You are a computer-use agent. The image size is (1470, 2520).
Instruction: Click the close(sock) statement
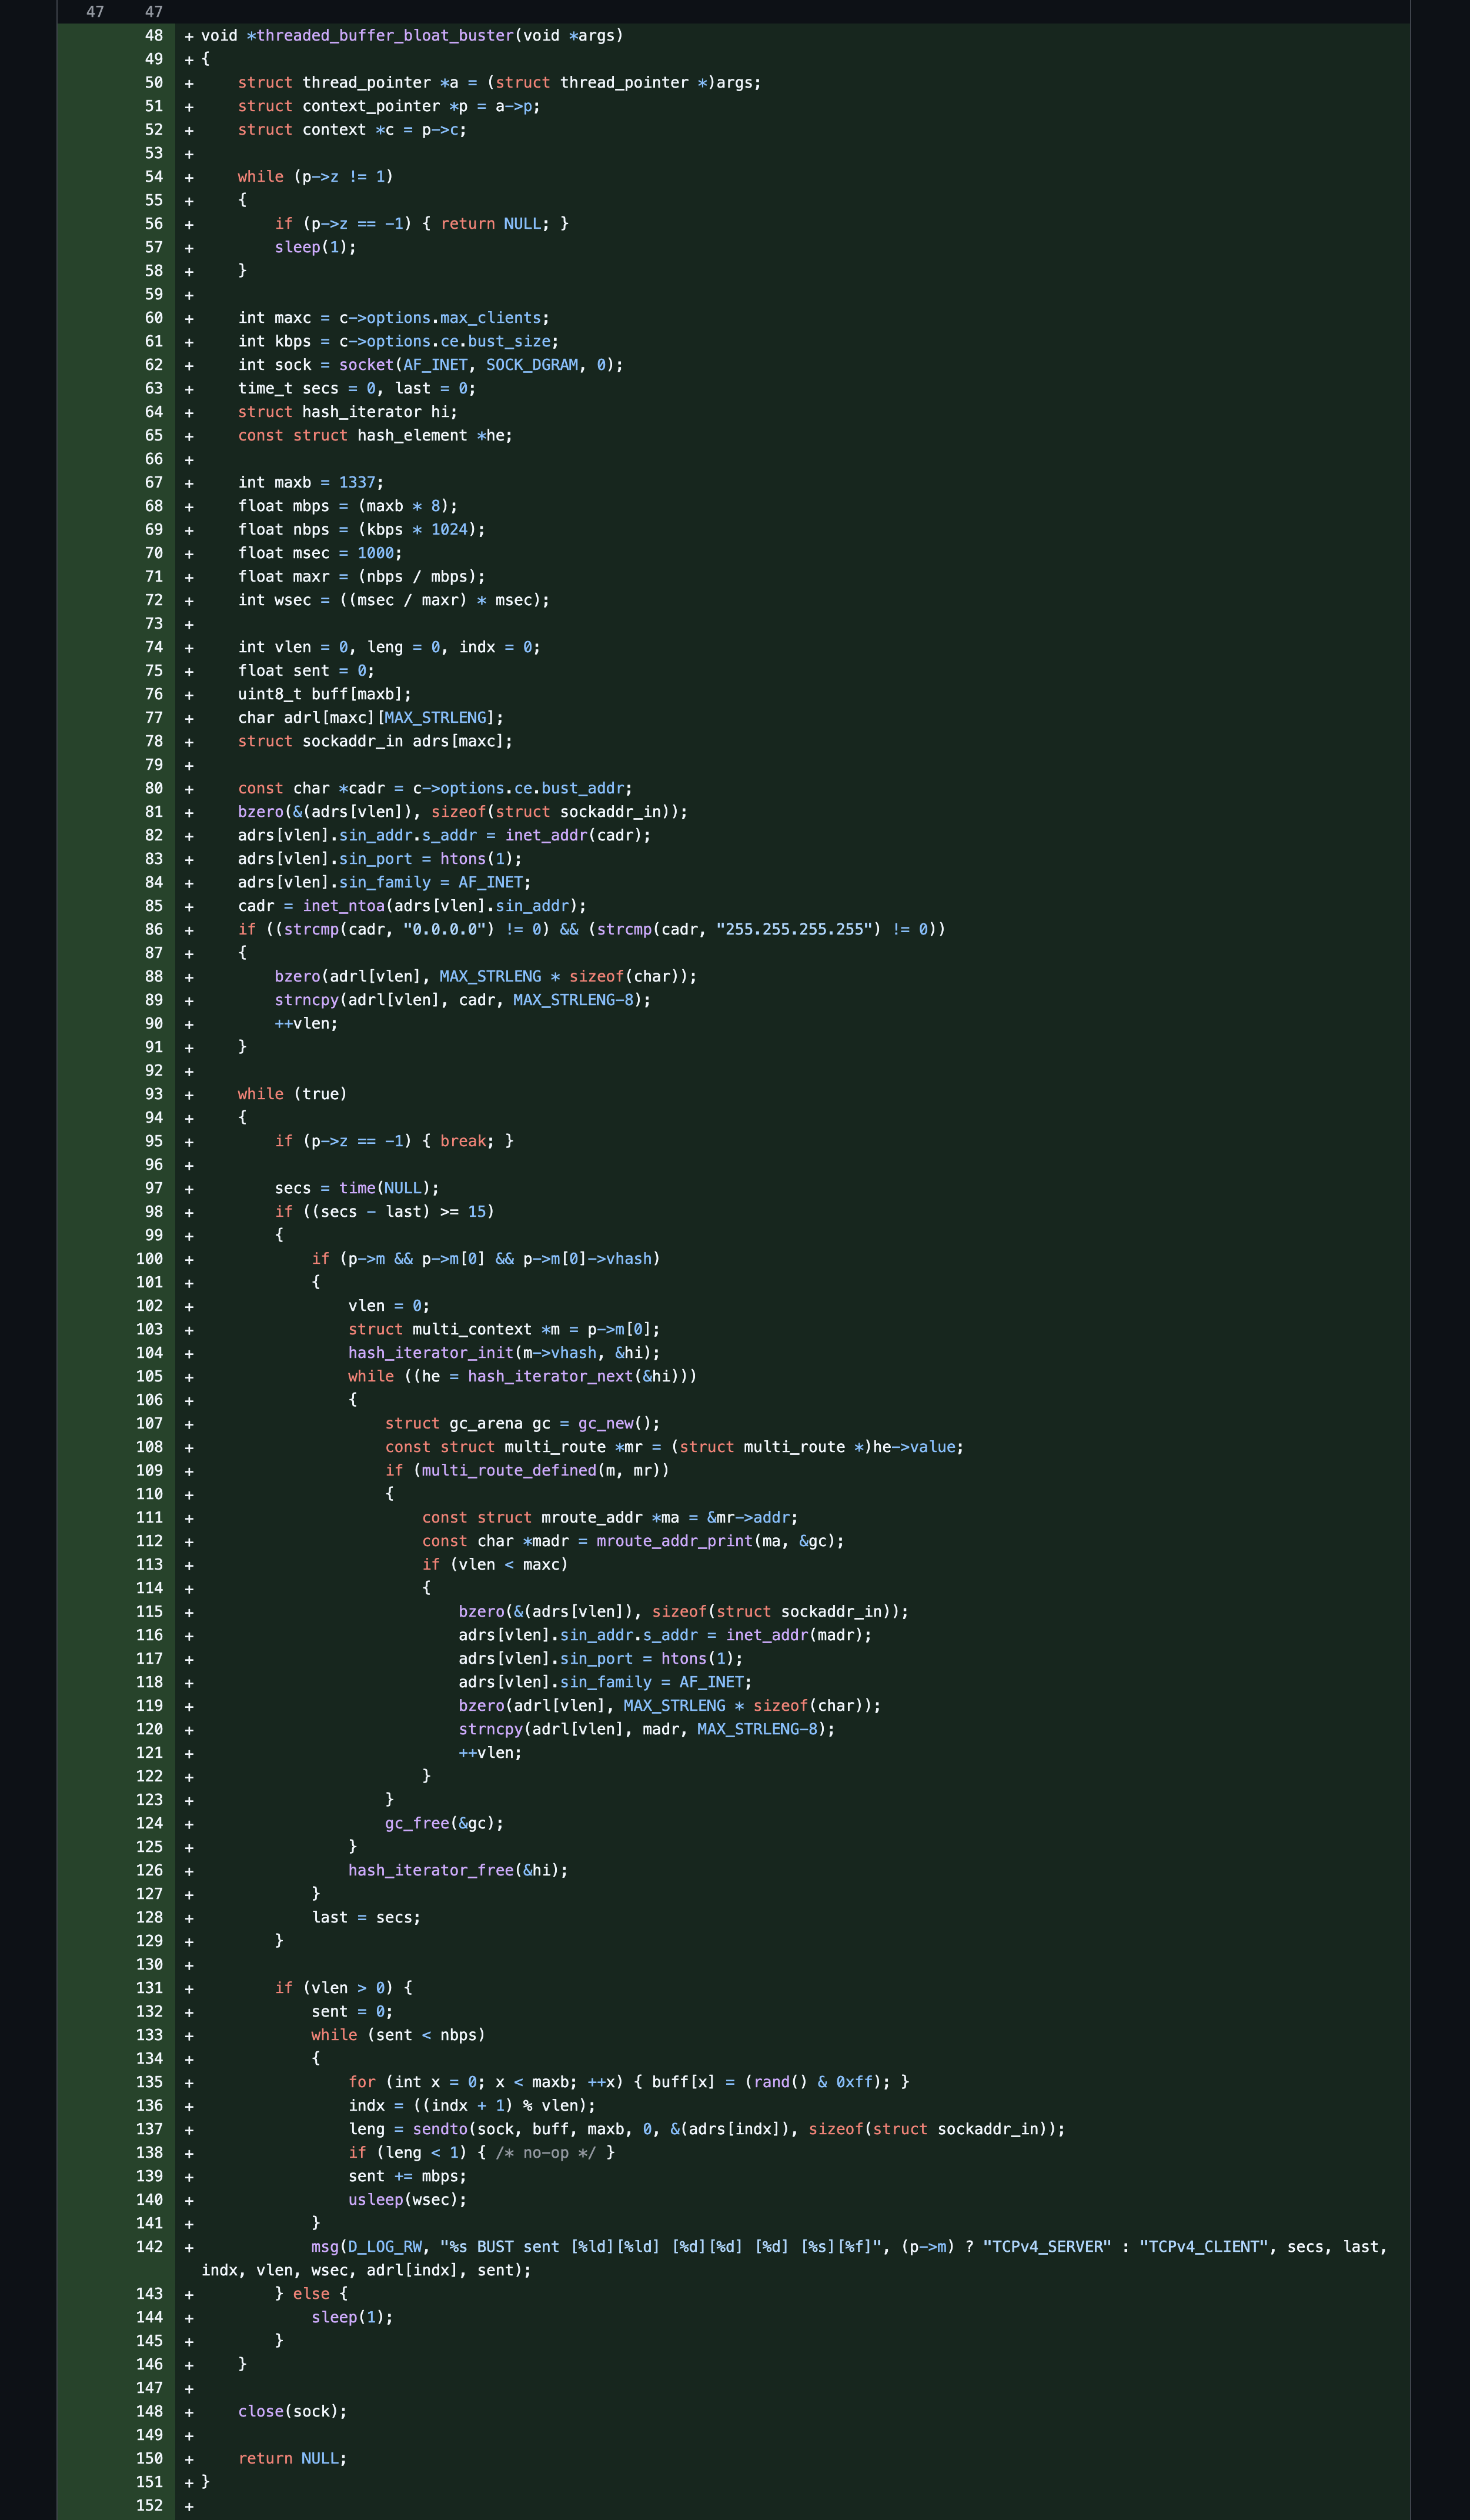click(x=292, y=2411)
